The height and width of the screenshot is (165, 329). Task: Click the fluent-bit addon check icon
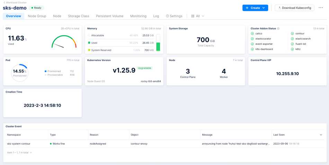pos(292,44)
